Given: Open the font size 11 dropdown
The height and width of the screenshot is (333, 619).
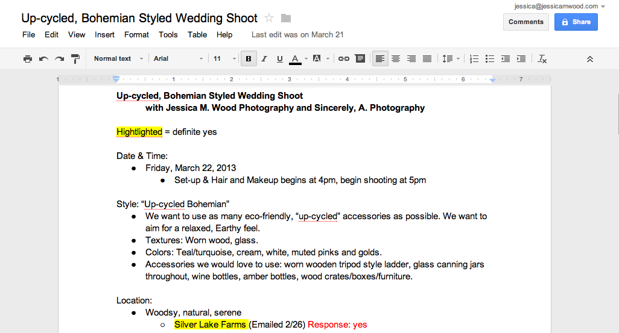Looking at the screenshot, I should click(224, 59).
